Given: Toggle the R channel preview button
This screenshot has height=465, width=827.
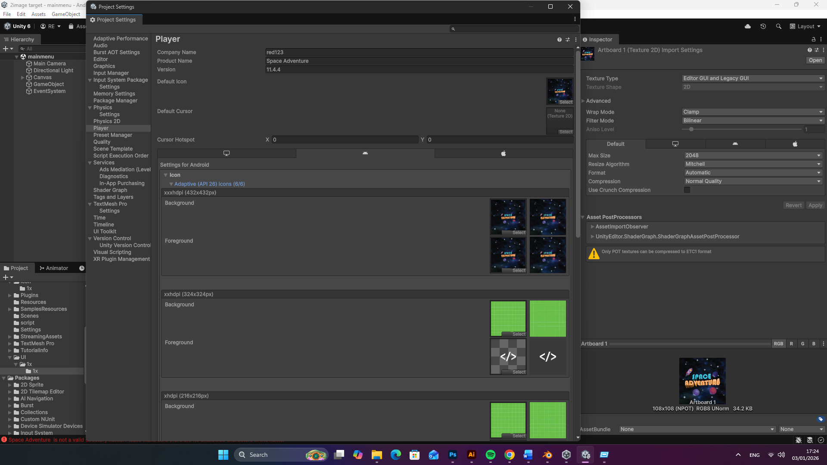Looking at the screenshot, I should pos(791,344).
